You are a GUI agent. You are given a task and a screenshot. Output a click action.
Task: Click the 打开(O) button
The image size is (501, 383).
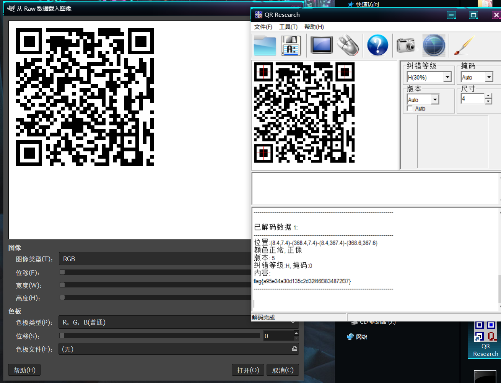[248, 370]
